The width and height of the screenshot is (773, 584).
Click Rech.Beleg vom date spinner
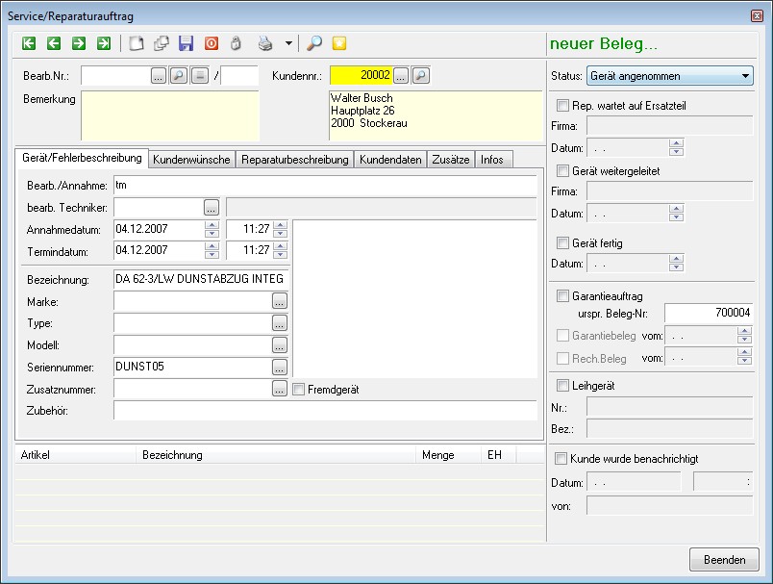[x=744, y=357]
